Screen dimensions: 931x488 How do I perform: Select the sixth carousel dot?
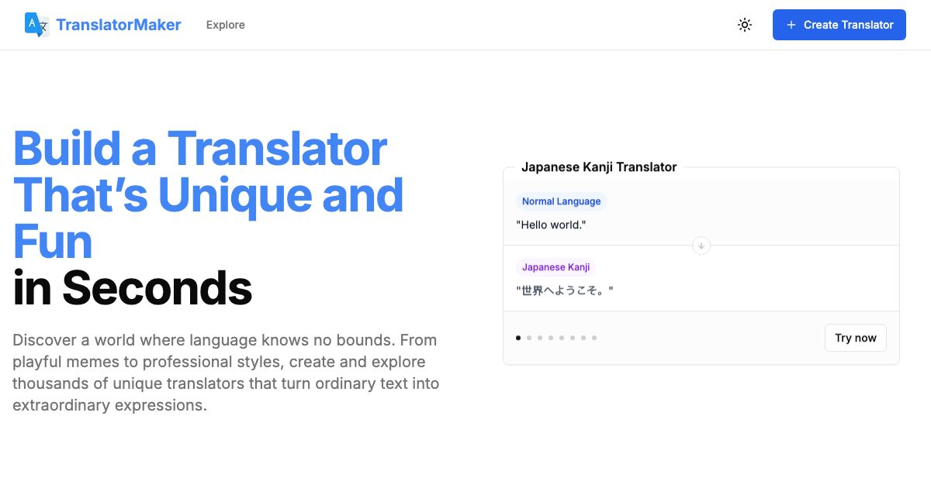tap(572, 338)
